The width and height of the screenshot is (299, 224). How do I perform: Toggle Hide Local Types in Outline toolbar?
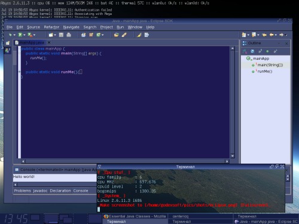[275, 51]
